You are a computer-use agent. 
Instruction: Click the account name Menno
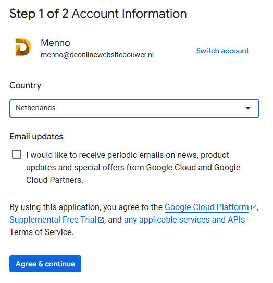point(55,43)
